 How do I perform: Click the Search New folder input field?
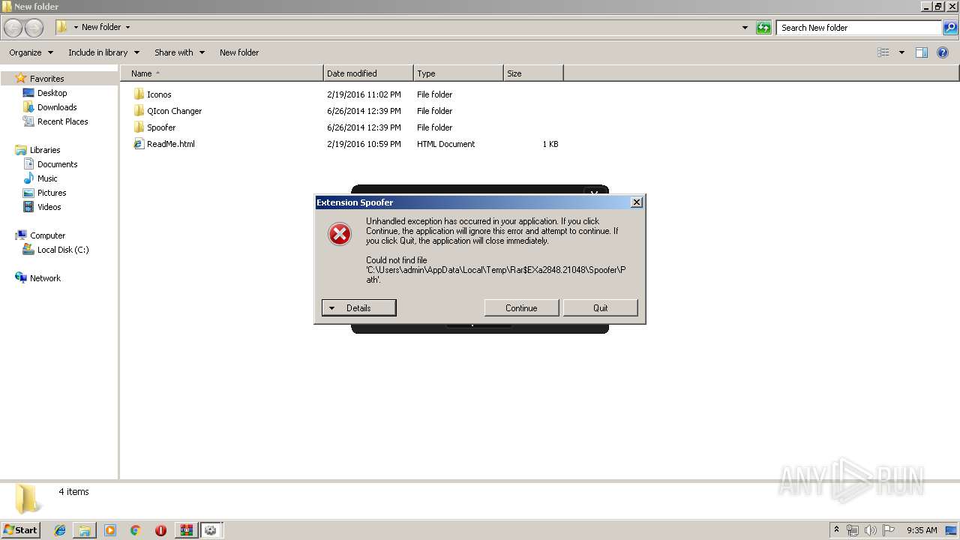(x=859, y=28)
